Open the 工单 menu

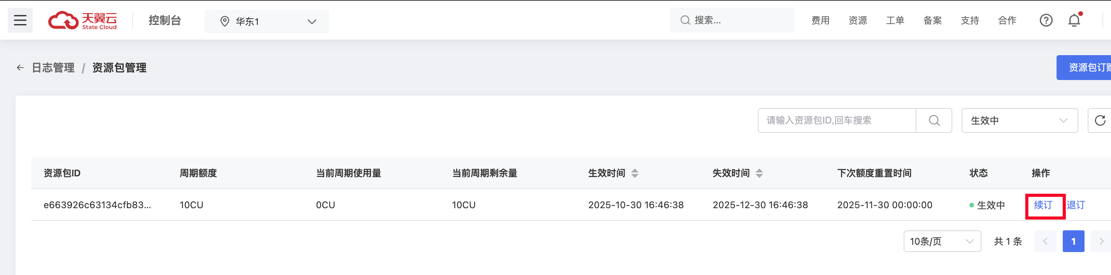(x=895, y=21)
